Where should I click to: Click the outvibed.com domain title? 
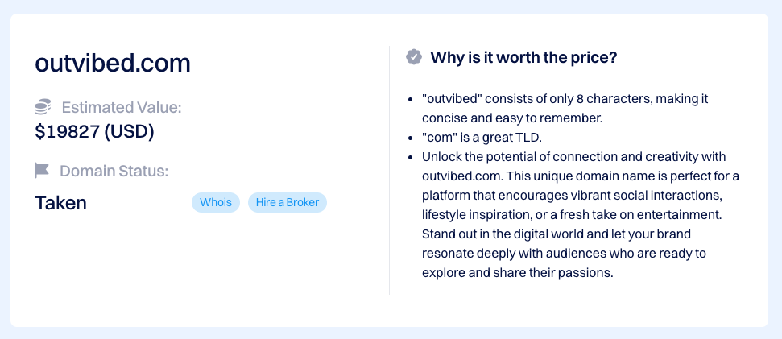113,64
